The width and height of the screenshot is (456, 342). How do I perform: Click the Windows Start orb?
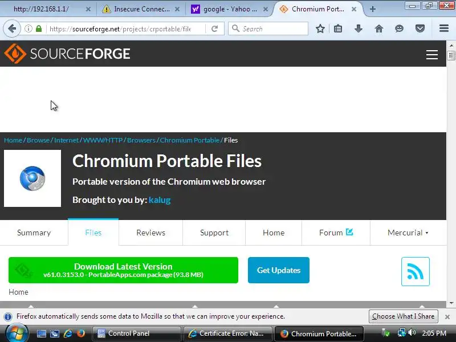17,333
